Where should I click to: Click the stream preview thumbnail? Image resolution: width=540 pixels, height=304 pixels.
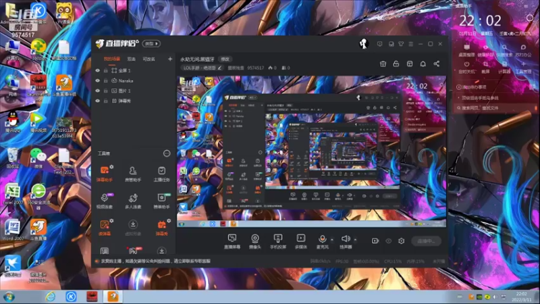pyautogui.click(x=311, y=151)
